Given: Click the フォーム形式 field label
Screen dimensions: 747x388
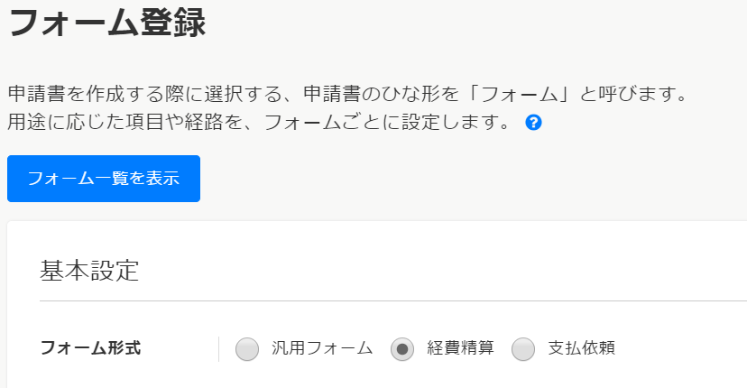Looking at the screenshot, I should tap(90, 348).
